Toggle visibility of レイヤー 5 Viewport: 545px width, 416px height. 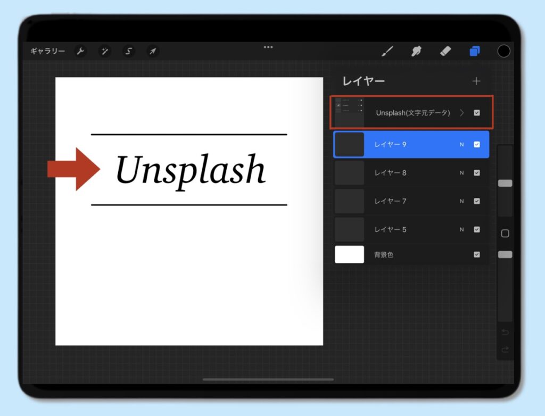click(x=477, y=229)
